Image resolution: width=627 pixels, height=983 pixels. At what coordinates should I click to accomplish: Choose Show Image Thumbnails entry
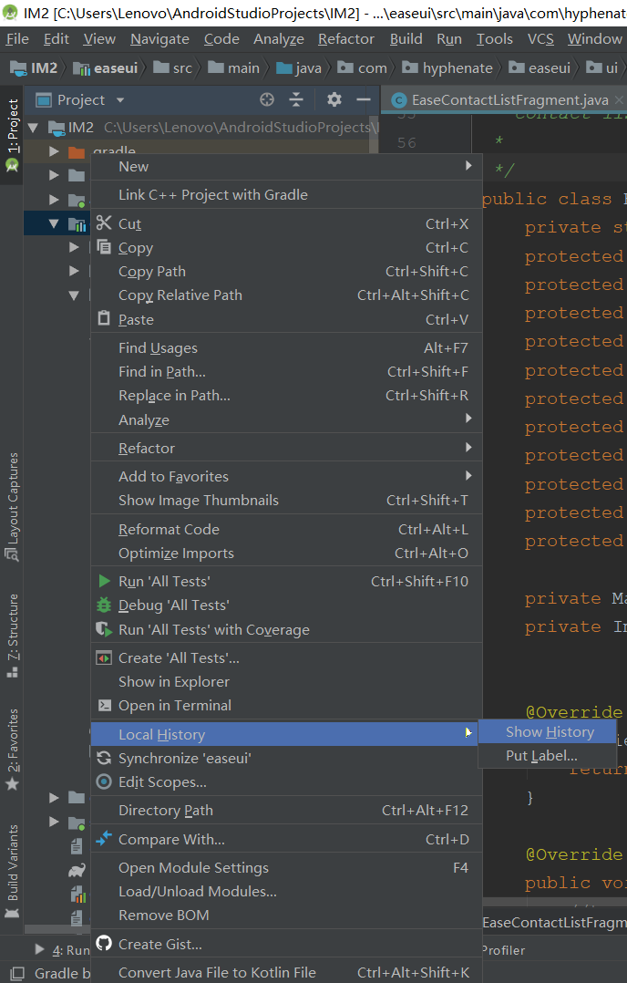[x=287, y=500]
